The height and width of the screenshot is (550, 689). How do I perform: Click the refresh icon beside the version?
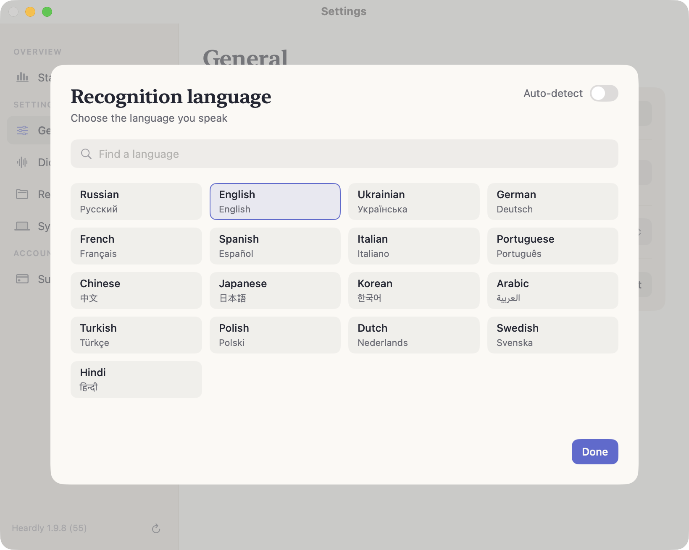click(156, 528)
